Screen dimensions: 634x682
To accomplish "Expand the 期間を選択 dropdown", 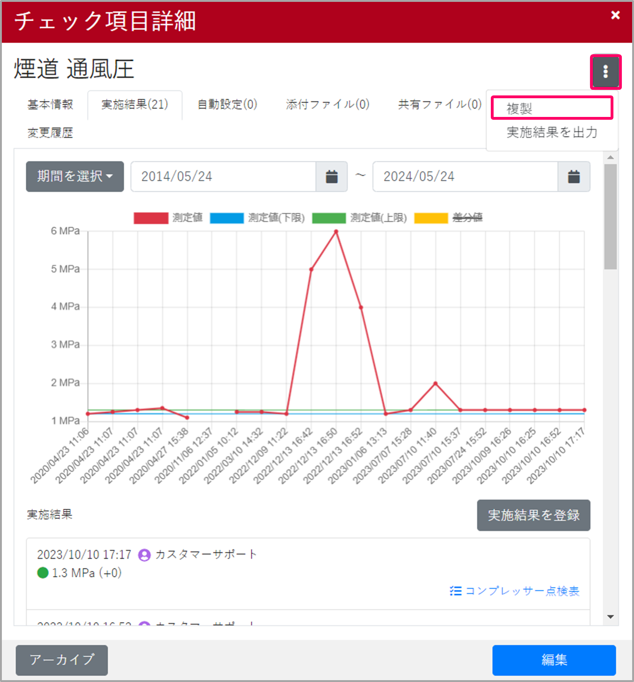I will pos(75,176).
